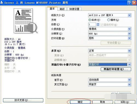Click the 份数 copies spinner arrows
Viewport: 137px width, 104px height.
tap(98, 24)
